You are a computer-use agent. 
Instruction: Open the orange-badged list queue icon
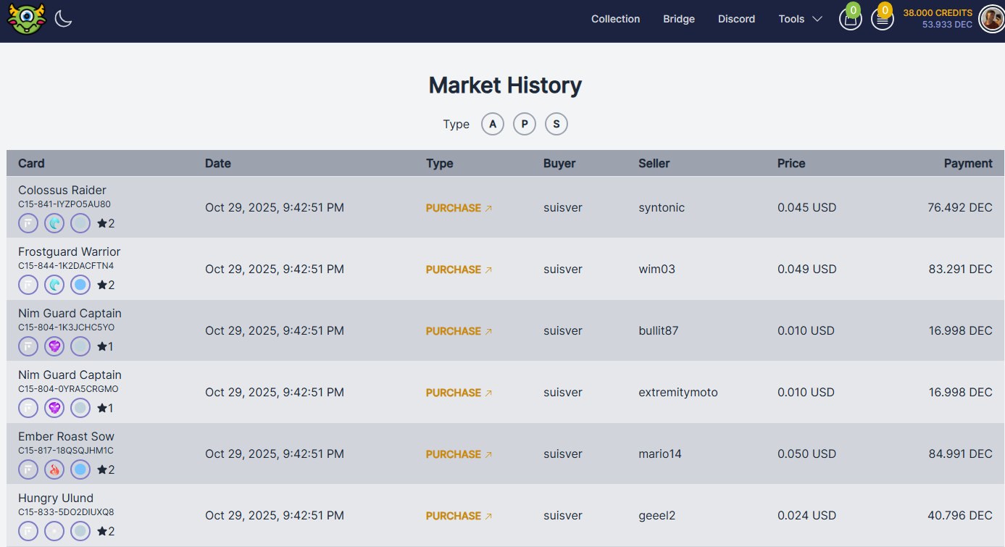(x=882, y=20)
